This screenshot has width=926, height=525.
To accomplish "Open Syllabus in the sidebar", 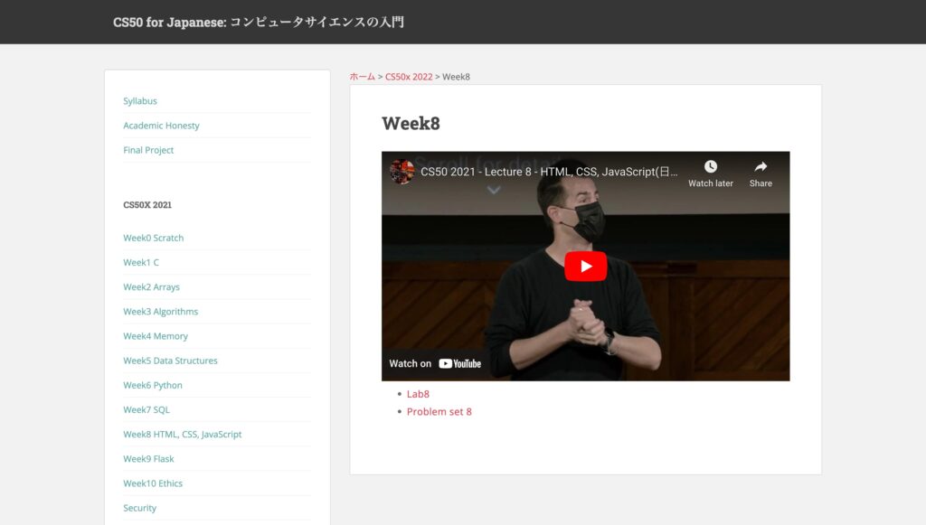I will tap(140, 101).
